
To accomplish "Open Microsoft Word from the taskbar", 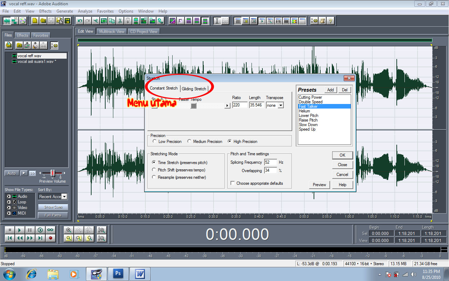I will 140,274.
